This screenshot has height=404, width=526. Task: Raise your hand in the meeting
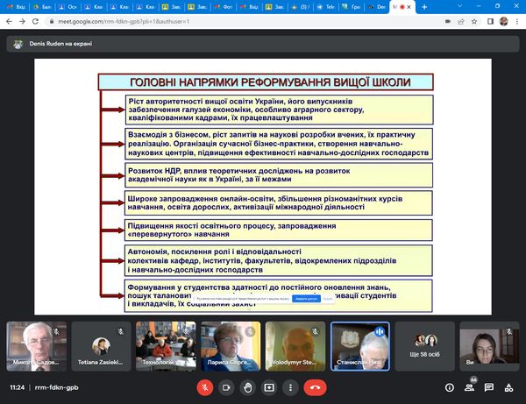(x=248, y=386)
